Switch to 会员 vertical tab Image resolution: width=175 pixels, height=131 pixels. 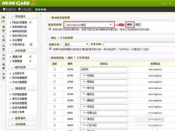(x=3, y=57)
